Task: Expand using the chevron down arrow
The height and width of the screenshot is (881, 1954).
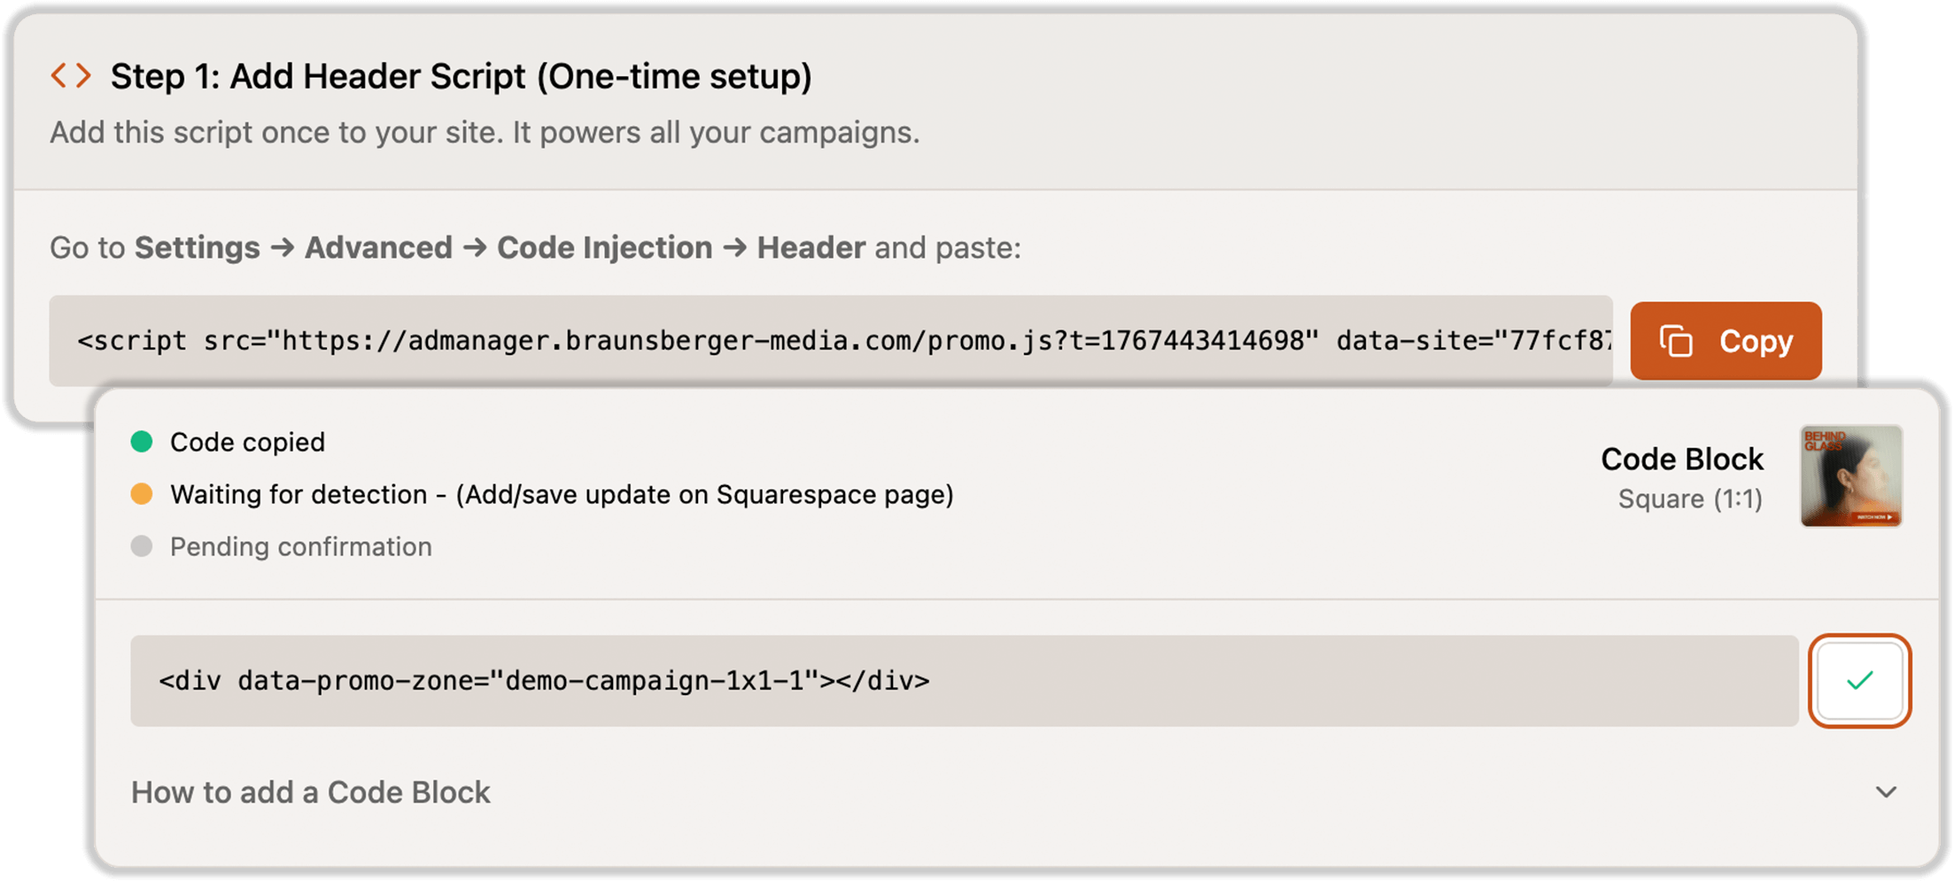Action: pyautogui.click(x=1886, y=792)
